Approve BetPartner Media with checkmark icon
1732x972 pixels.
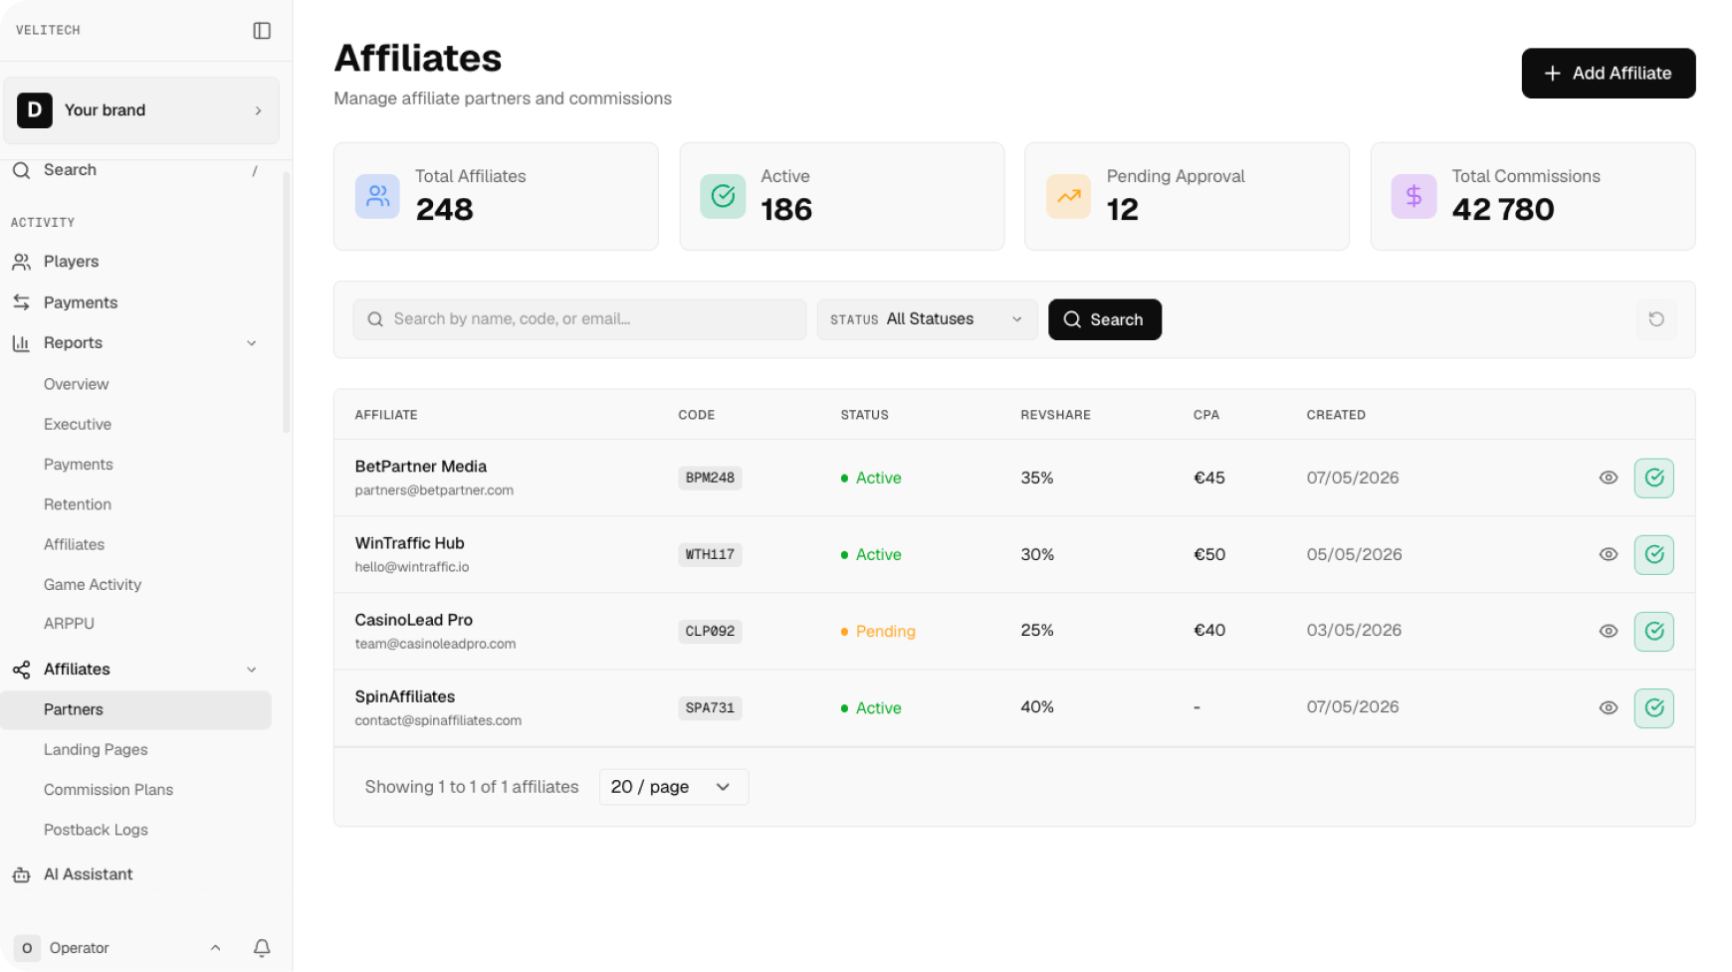pos(1654,478)
